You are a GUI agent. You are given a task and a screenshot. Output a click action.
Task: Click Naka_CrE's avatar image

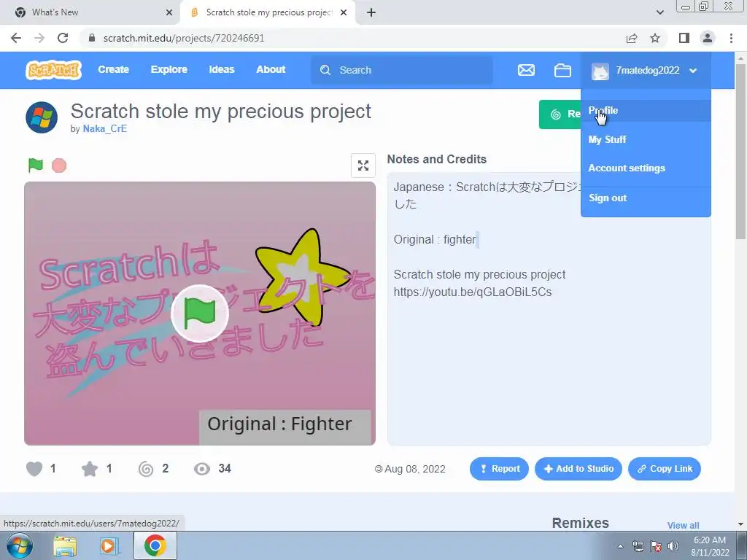tap(42, 117)
